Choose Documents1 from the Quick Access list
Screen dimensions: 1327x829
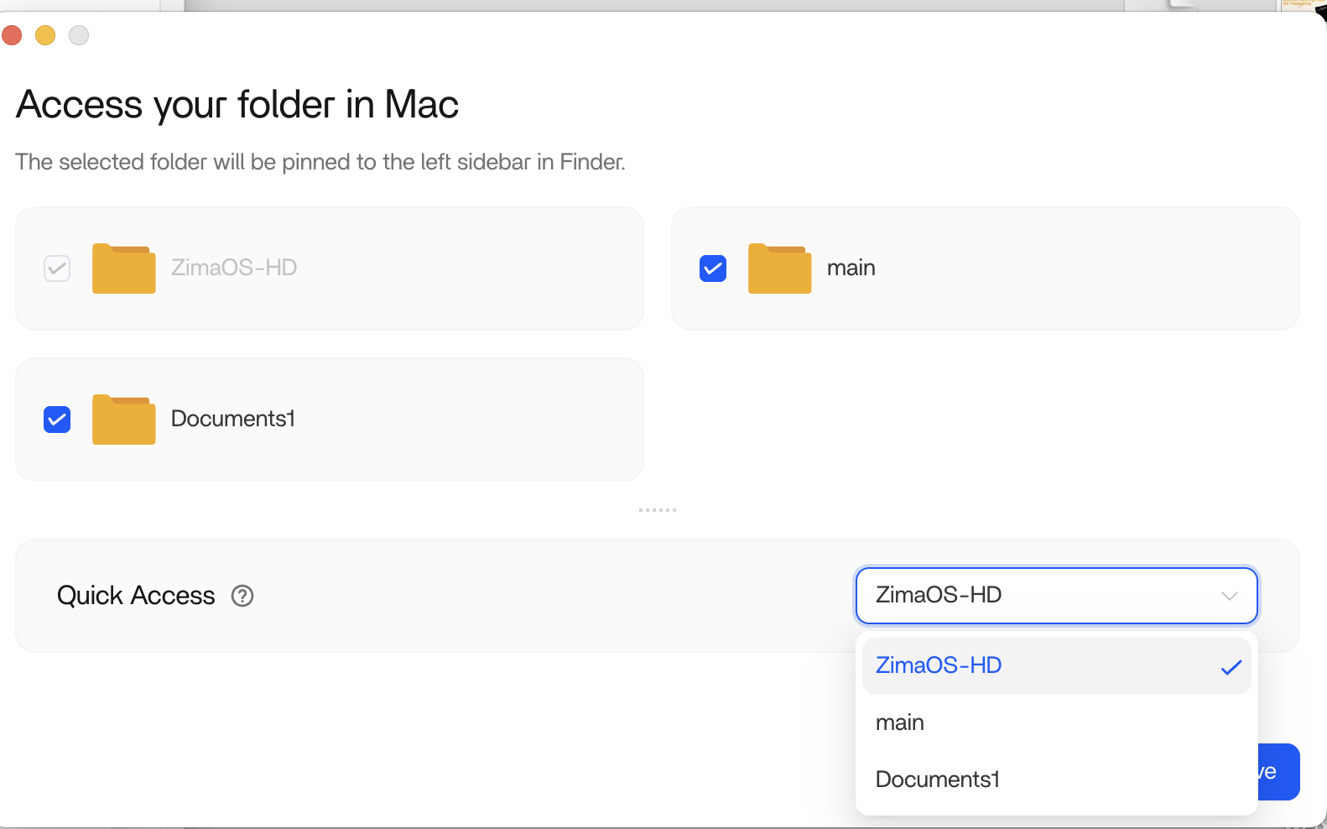(x=937, y=779)
